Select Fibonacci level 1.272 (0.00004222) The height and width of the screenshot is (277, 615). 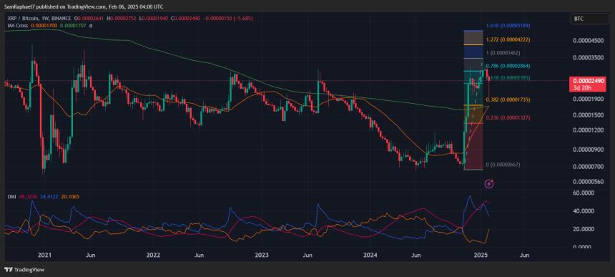coord(508,39)
